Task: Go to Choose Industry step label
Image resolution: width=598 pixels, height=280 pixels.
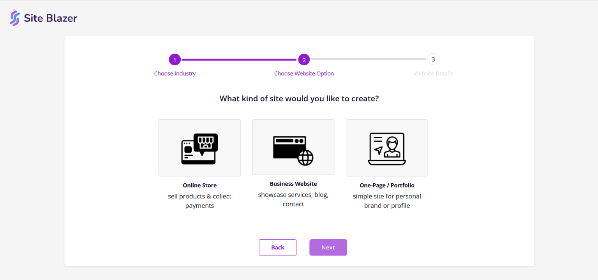Action: coord(175,74)
